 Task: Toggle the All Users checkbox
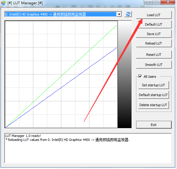[x=140, y=77]
